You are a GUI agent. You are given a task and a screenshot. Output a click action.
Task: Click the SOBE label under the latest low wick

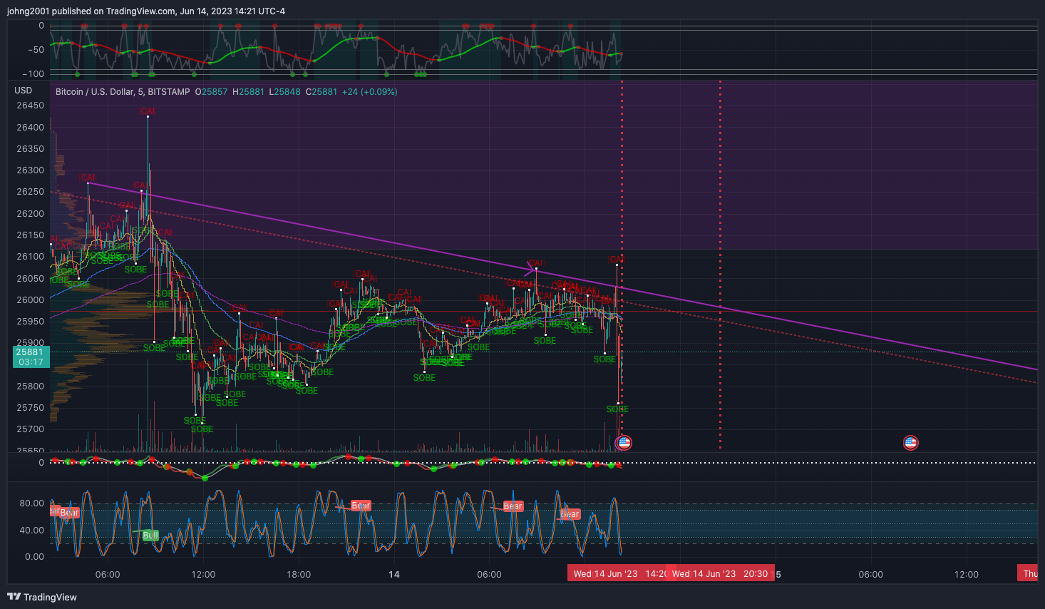(x=617, y=409)
